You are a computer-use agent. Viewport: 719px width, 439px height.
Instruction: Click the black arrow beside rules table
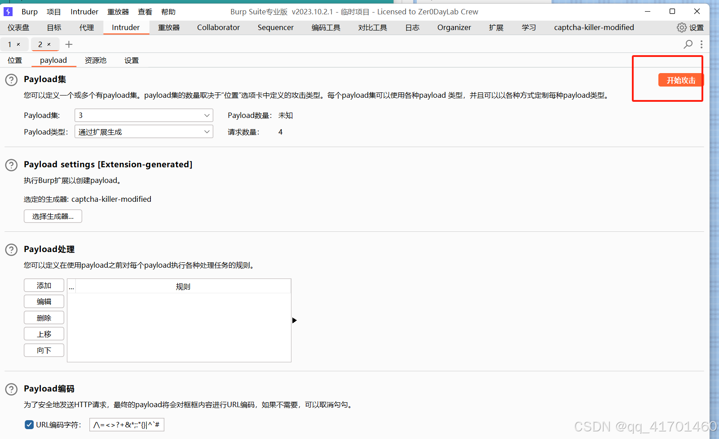coord(295,320)
